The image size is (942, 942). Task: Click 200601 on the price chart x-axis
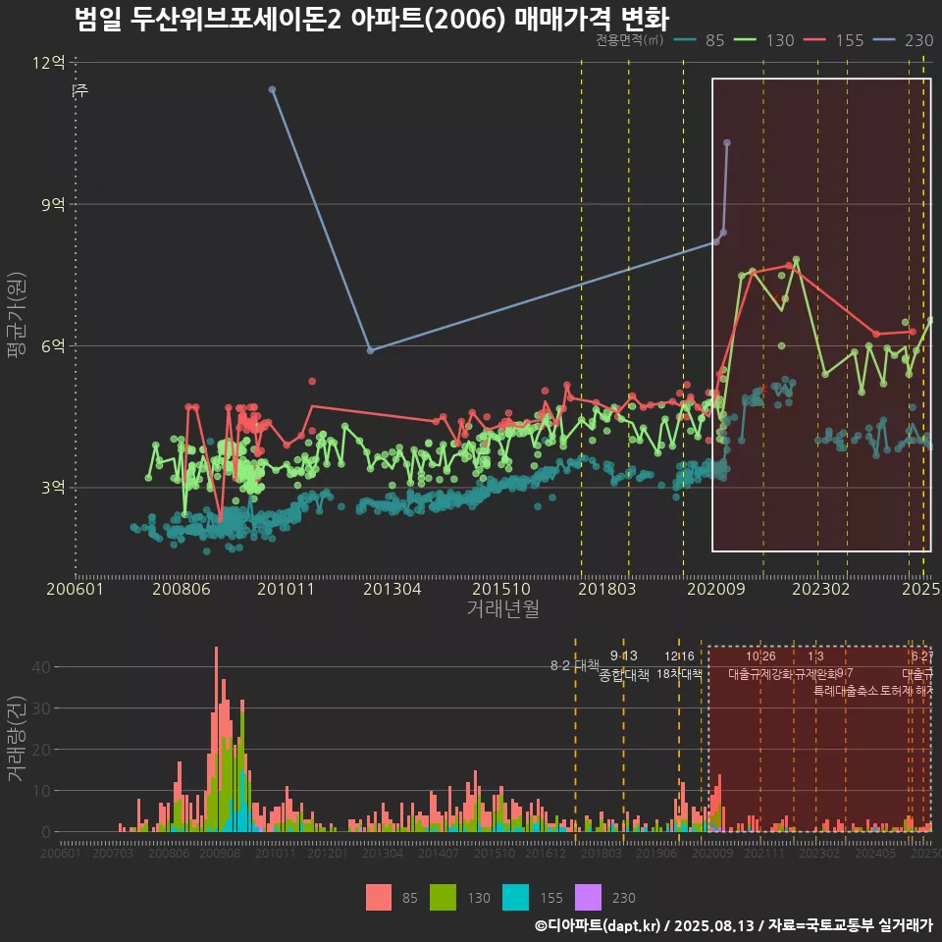pos(76,589)
